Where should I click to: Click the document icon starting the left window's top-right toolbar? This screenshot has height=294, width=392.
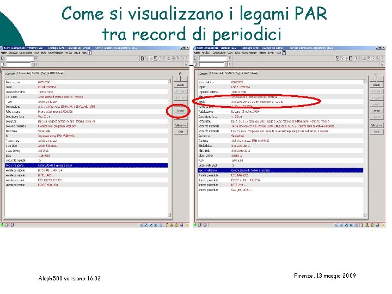(x=142, y=58)
